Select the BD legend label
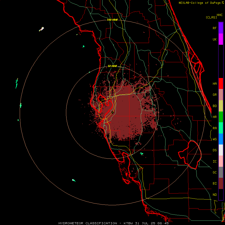 [x=215, y=106]
